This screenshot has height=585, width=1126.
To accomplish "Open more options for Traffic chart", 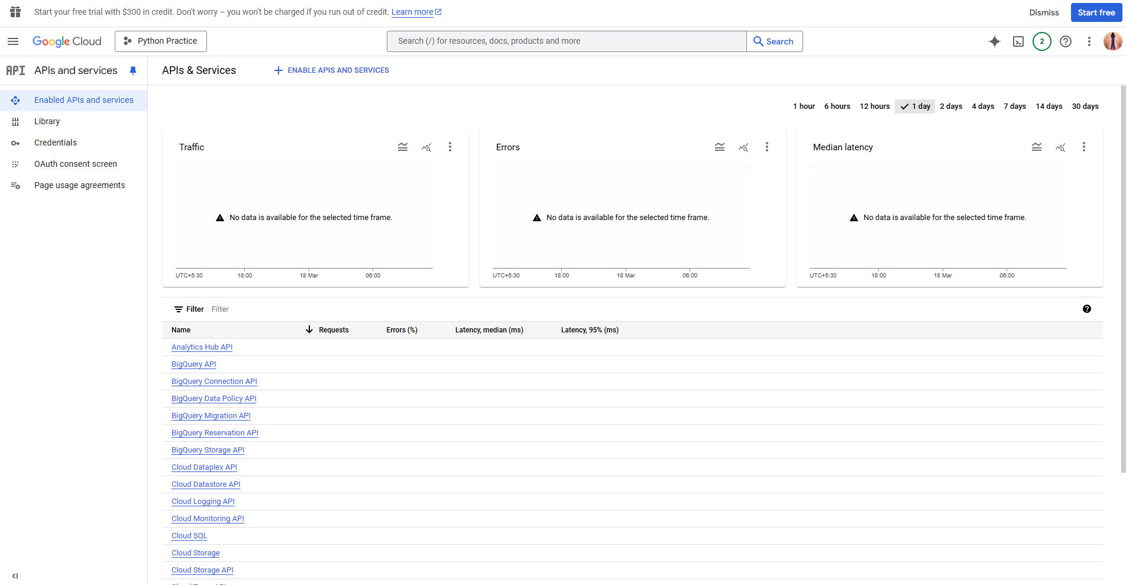I will click(x=450, y=147).
